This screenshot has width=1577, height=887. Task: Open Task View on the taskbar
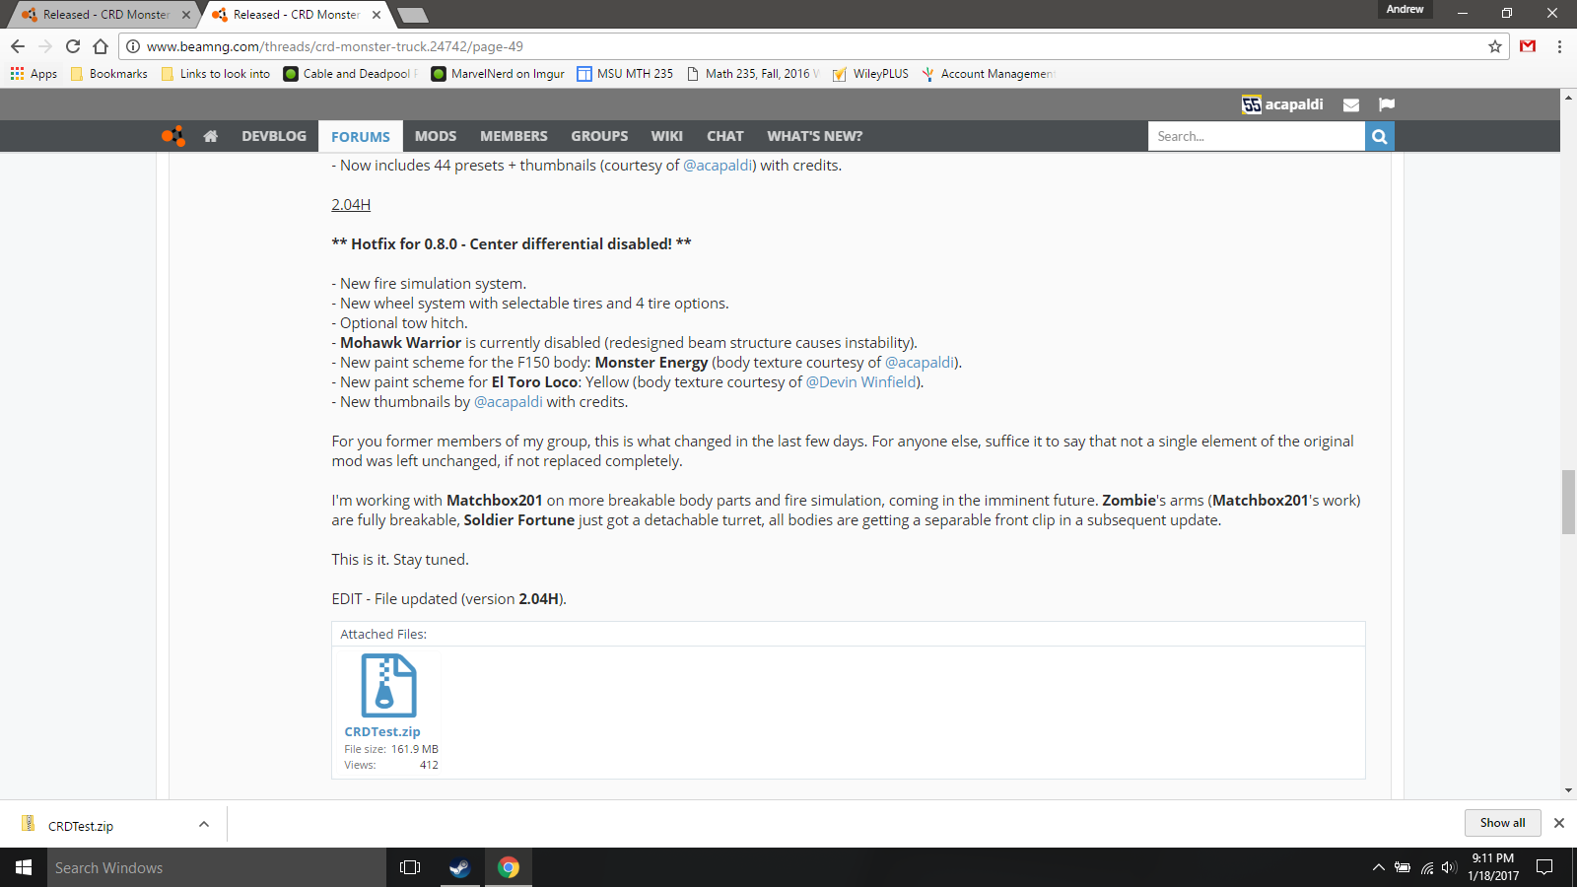tap(410, 867)
